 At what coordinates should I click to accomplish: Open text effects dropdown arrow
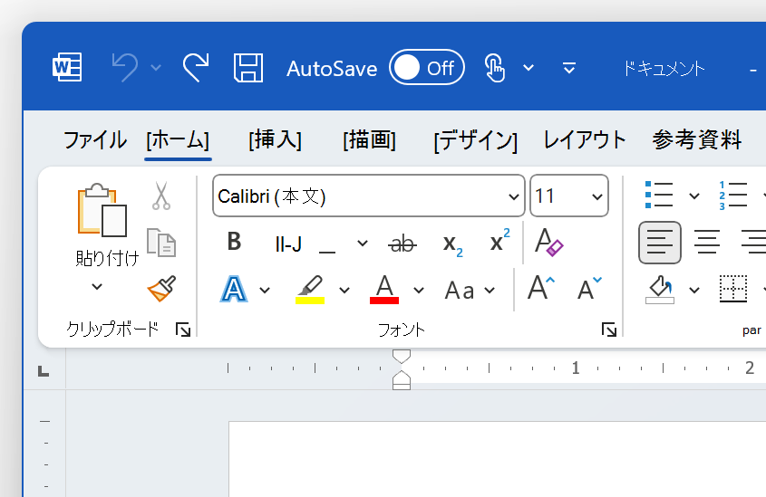(265, 291)
